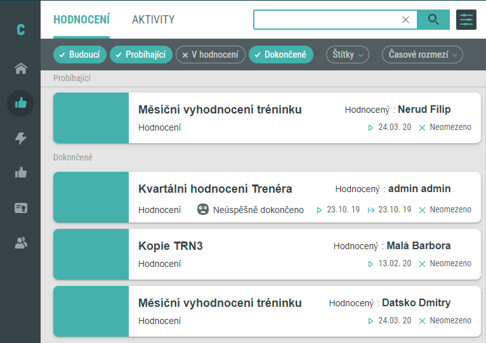Image resolution: width=486 pixels, height=343 pixels.
Task: Click the Probíhající section heading
Action: (72, 78)
